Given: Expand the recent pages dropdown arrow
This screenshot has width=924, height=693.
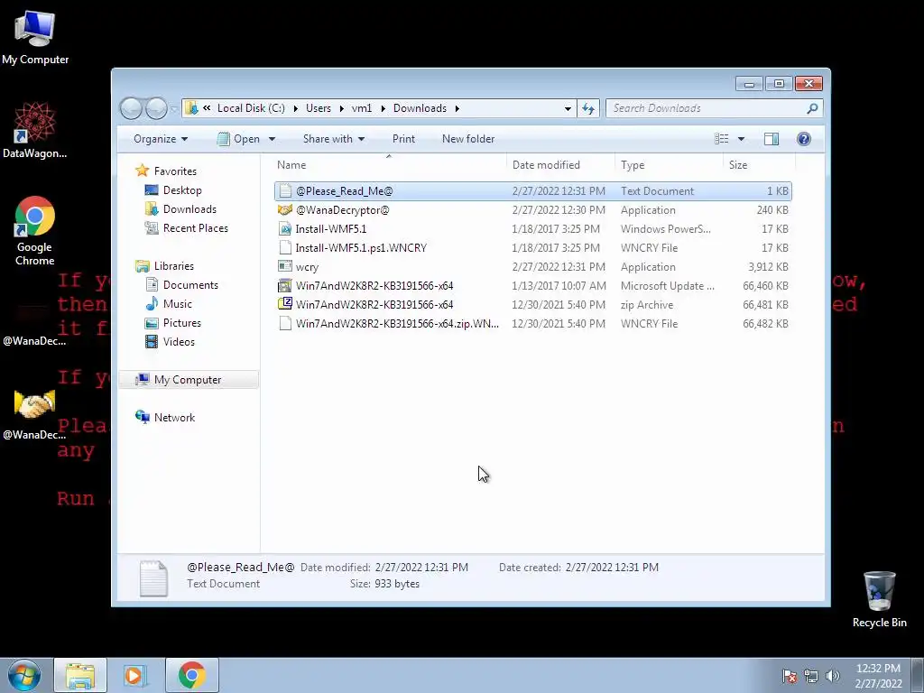Looking at the screenshot, I should coord(174,109).
